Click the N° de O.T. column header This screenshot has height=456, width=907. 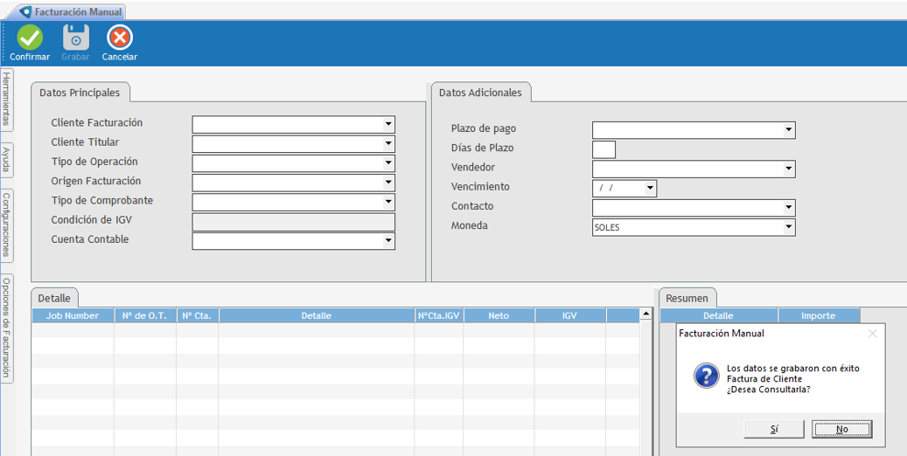(144, 315)
